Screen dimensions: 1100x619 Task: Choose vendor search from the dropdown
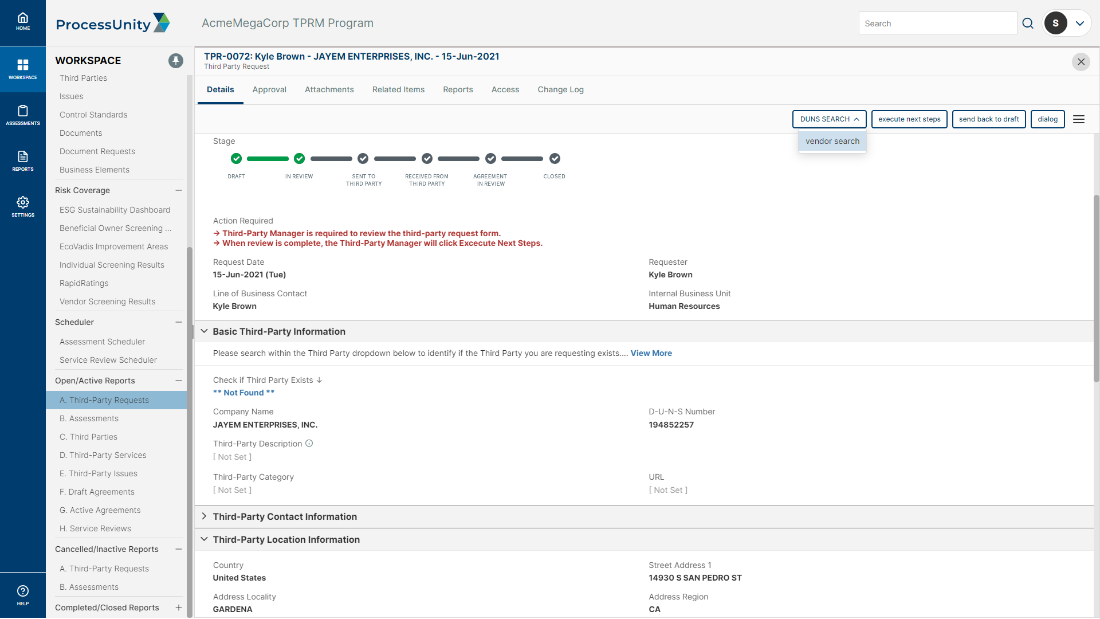(x=832, y=141)
